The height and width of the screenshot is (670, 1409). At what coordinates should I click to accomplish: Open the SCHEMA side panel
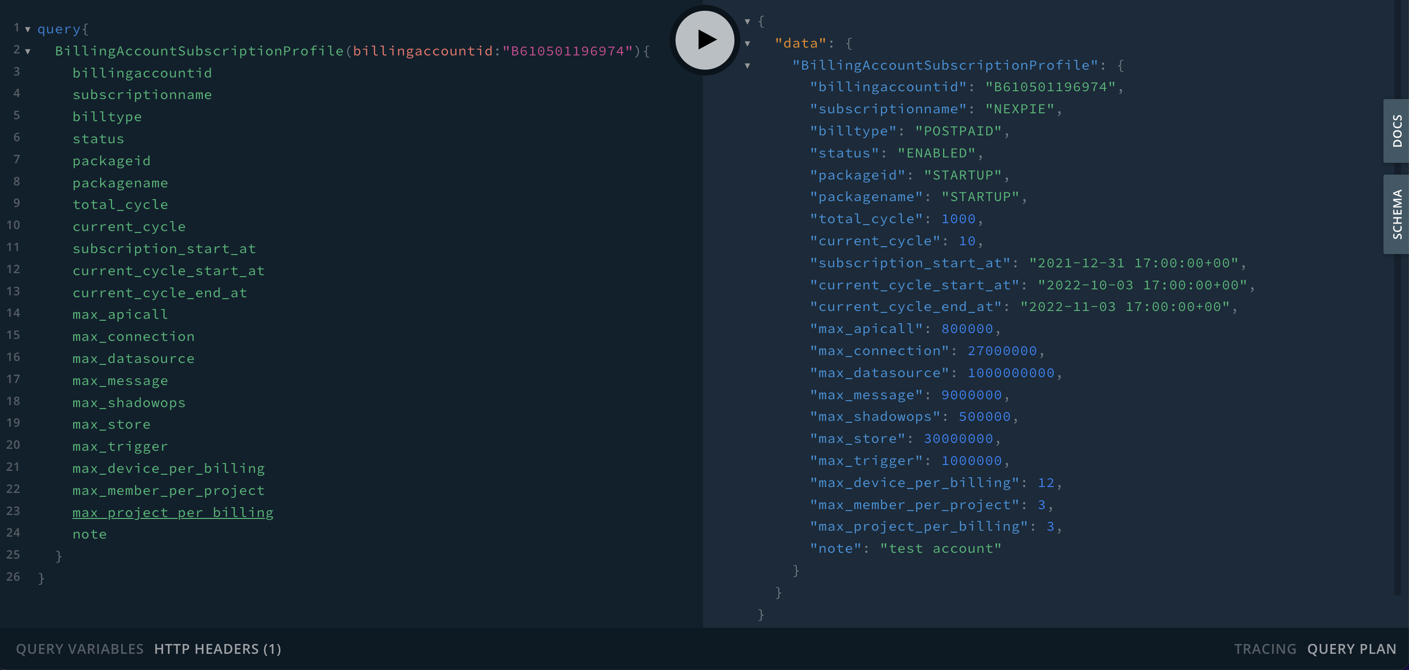coord(1396,214)
